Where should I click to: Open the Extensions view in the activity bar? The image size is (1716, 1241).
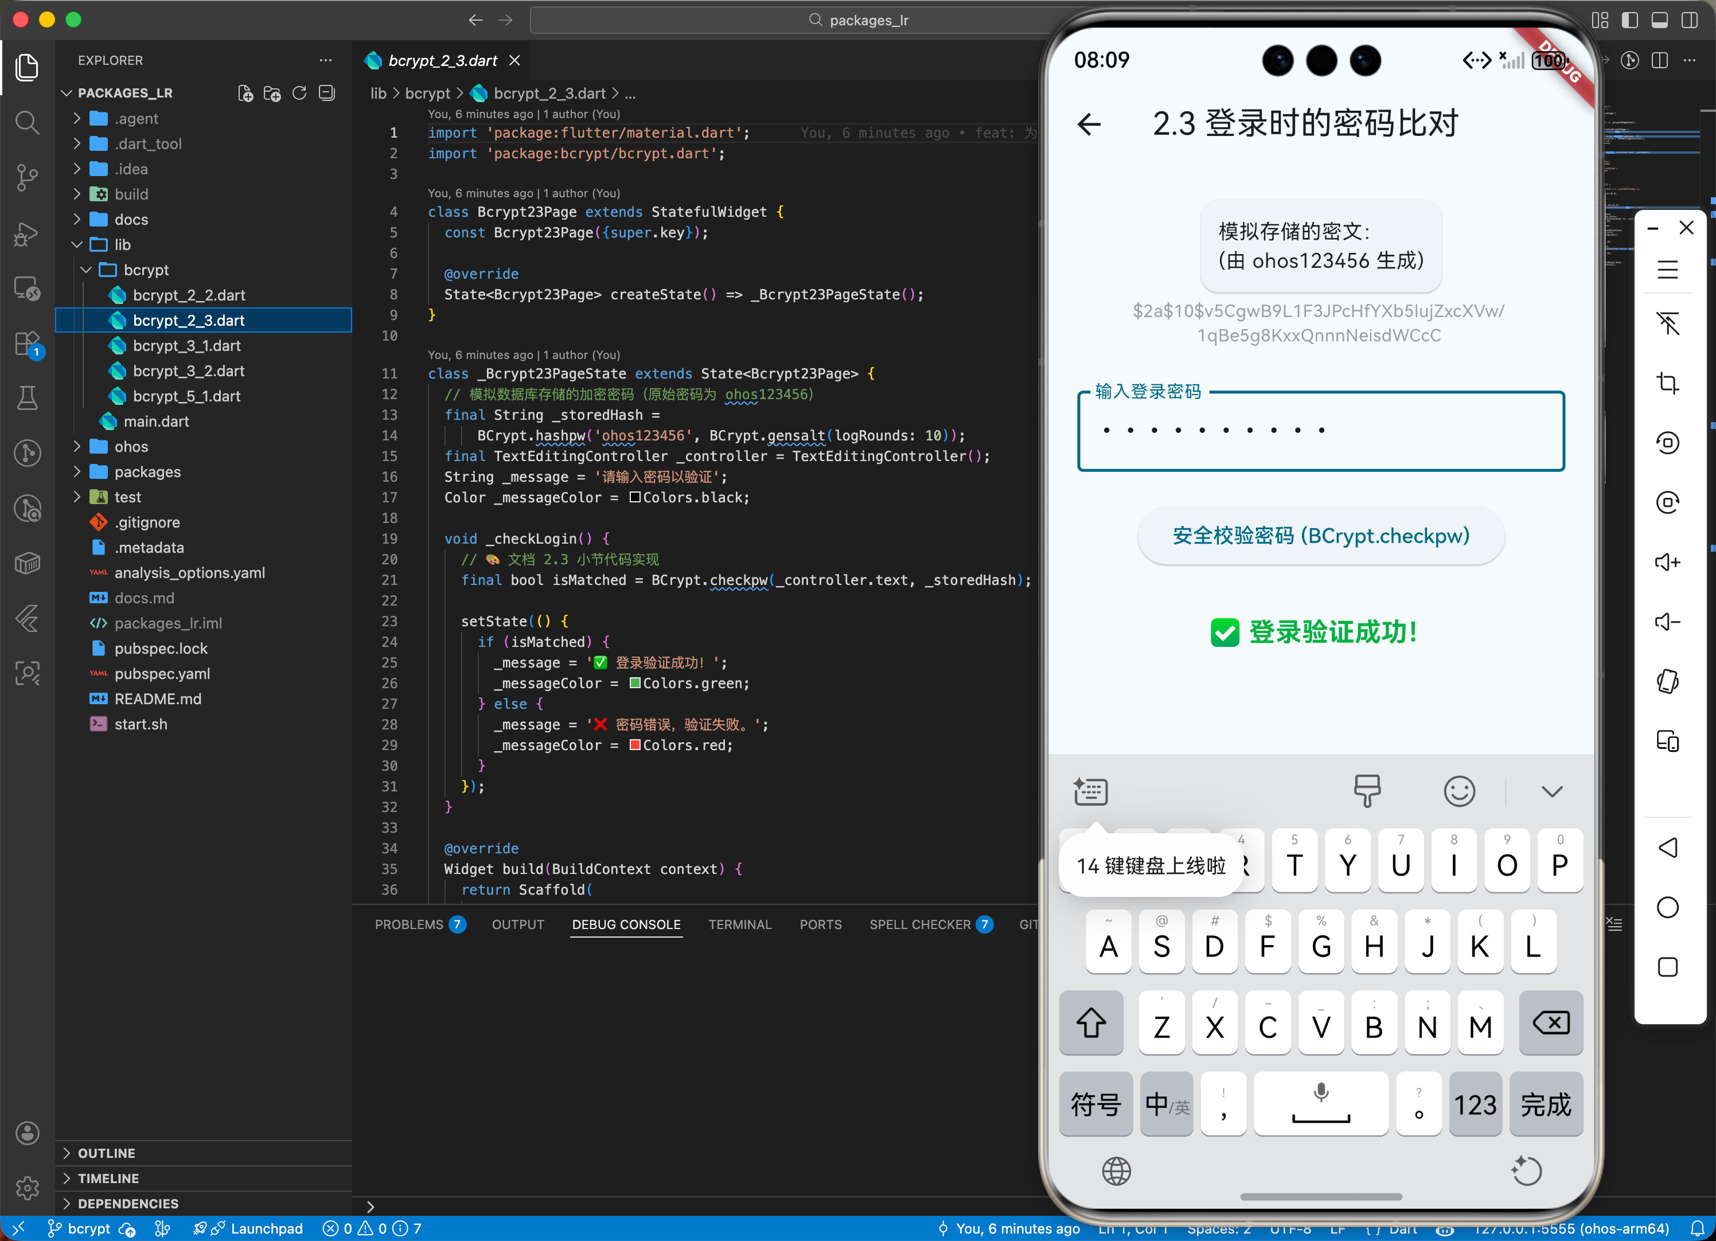[27, 344]
